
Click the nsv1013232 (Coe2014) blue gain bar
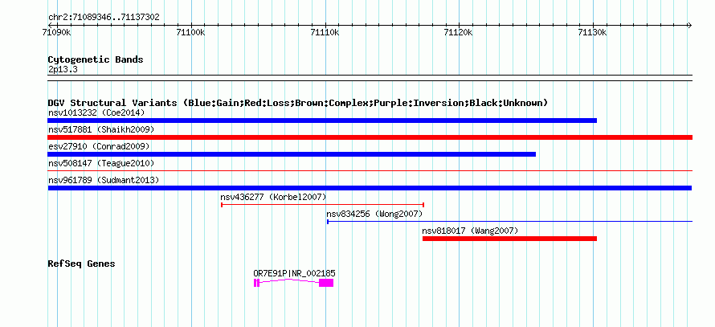coord(322,121)
